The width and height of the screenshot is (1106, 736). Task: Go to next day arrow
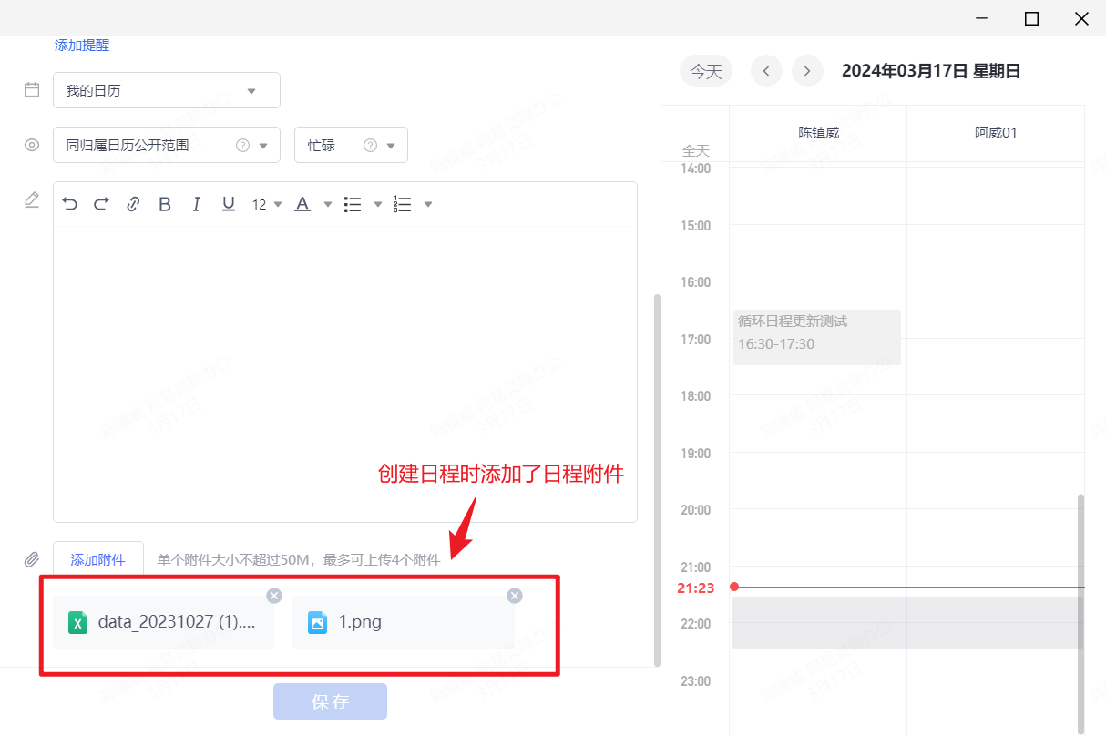[807, 71]
